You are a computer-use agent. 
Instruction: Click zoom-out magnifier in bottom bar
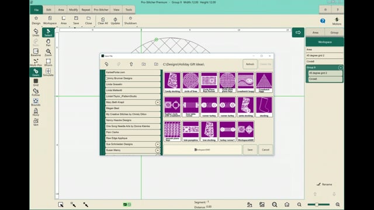(x=299, y=205)
